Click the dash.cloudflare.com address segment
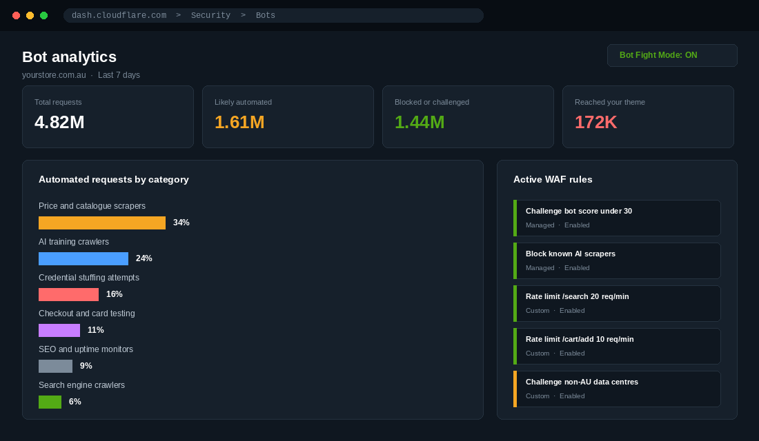 pyautogui.click(x=119, y=15)
